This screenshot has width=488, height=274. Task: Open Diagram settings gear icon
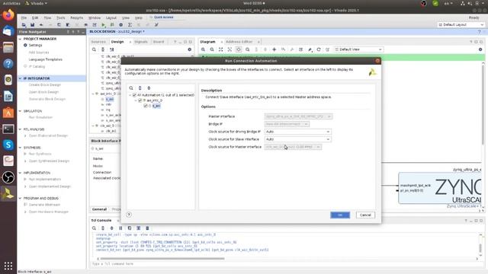[x=480, y=49]
